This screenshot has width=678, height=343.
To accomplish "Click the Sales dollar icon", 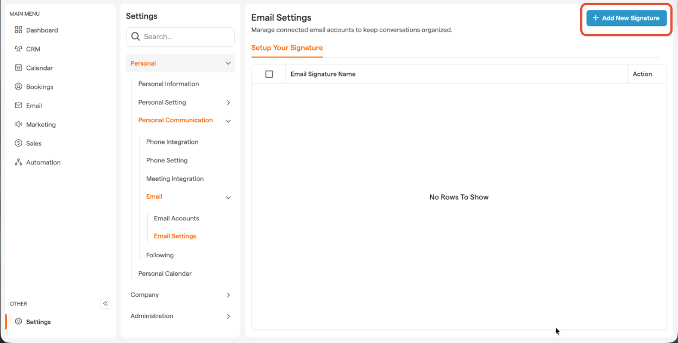I will (x=18, y=143).
